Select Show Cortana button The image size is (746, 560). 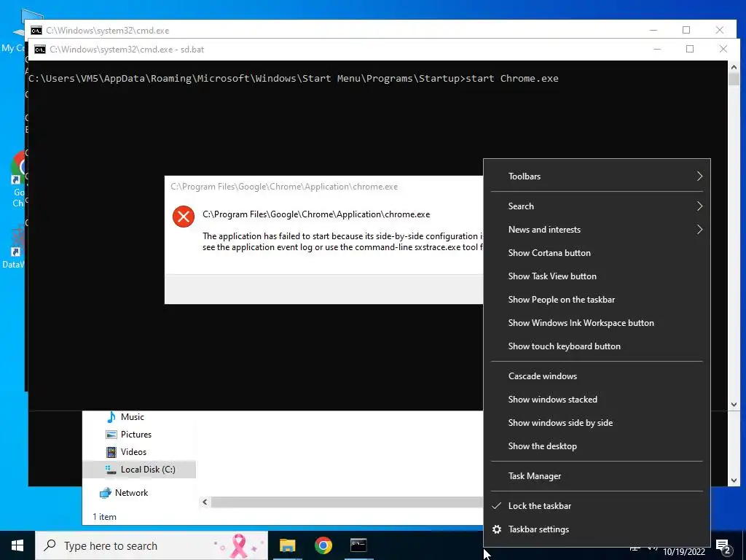597,253
